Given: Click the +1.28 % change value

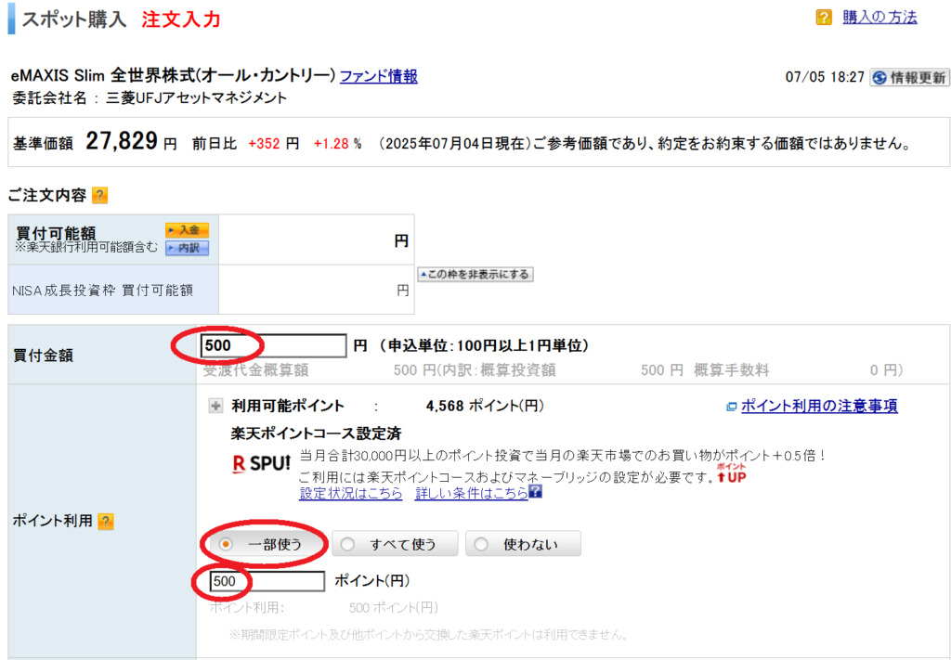Looking at the screenshot, I should 337,144.
